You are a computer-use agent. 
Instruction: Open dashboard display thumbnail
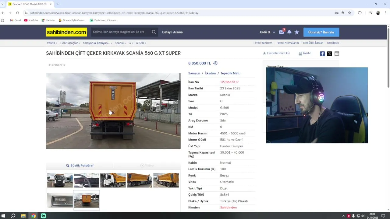(x=60, y=200)
